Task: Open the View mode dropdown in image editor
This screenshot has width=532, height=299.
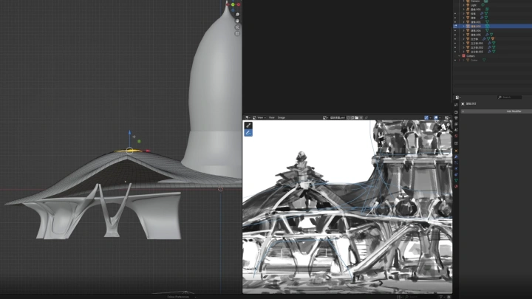Action: pyautogui.click(x=259, y=117)
